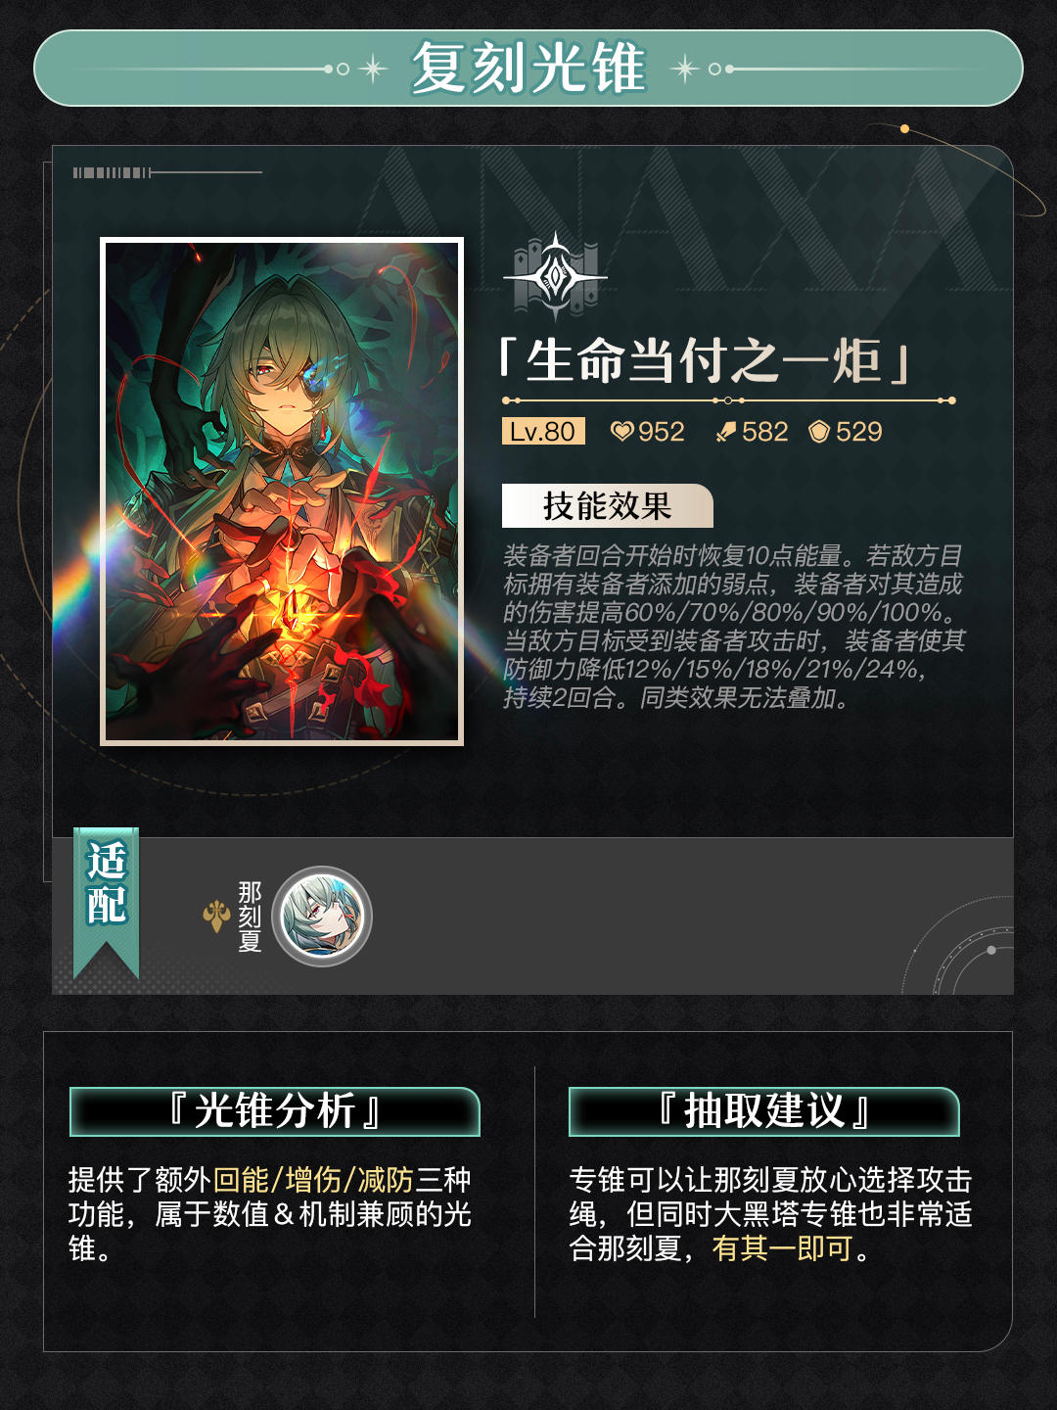Click the Lv.80 level badge

coord(543,432)
